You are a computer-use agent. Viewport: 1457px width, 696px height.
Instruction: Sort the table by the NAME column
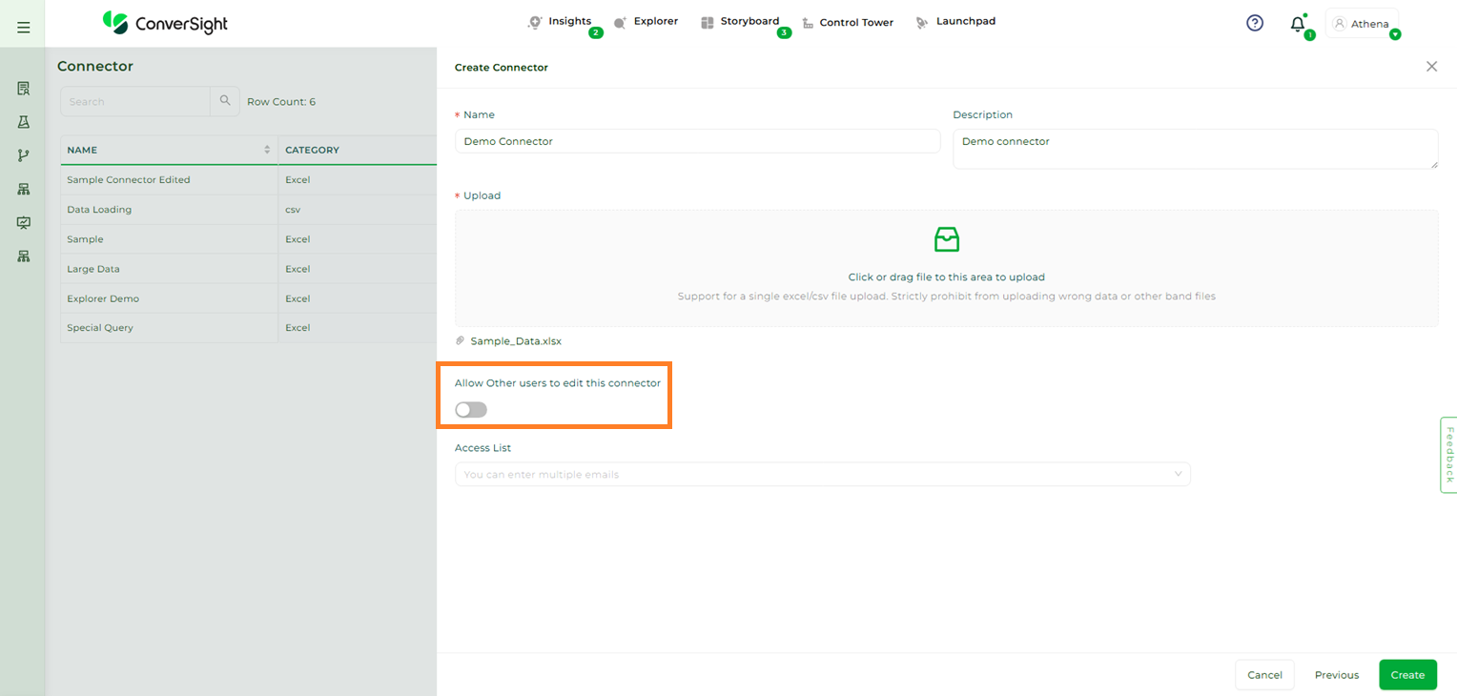click(x=266, y=150)
